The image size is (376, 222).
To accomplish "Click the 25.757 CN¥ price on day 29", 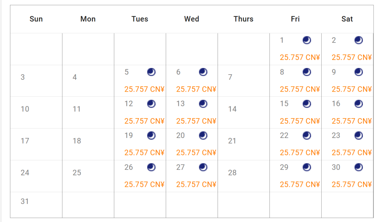I will tap(300, 184).
